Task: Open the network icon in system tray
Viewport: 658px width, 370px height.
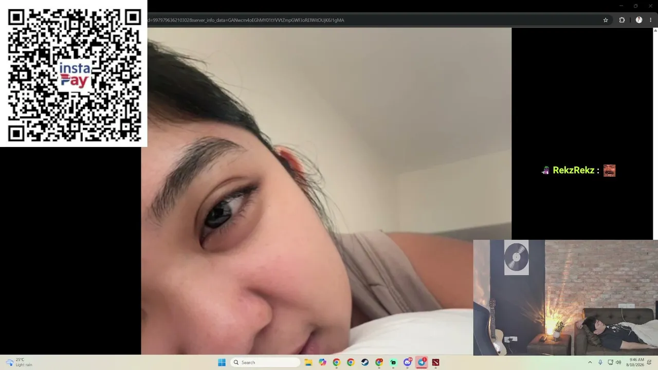Action: (610, 362)
